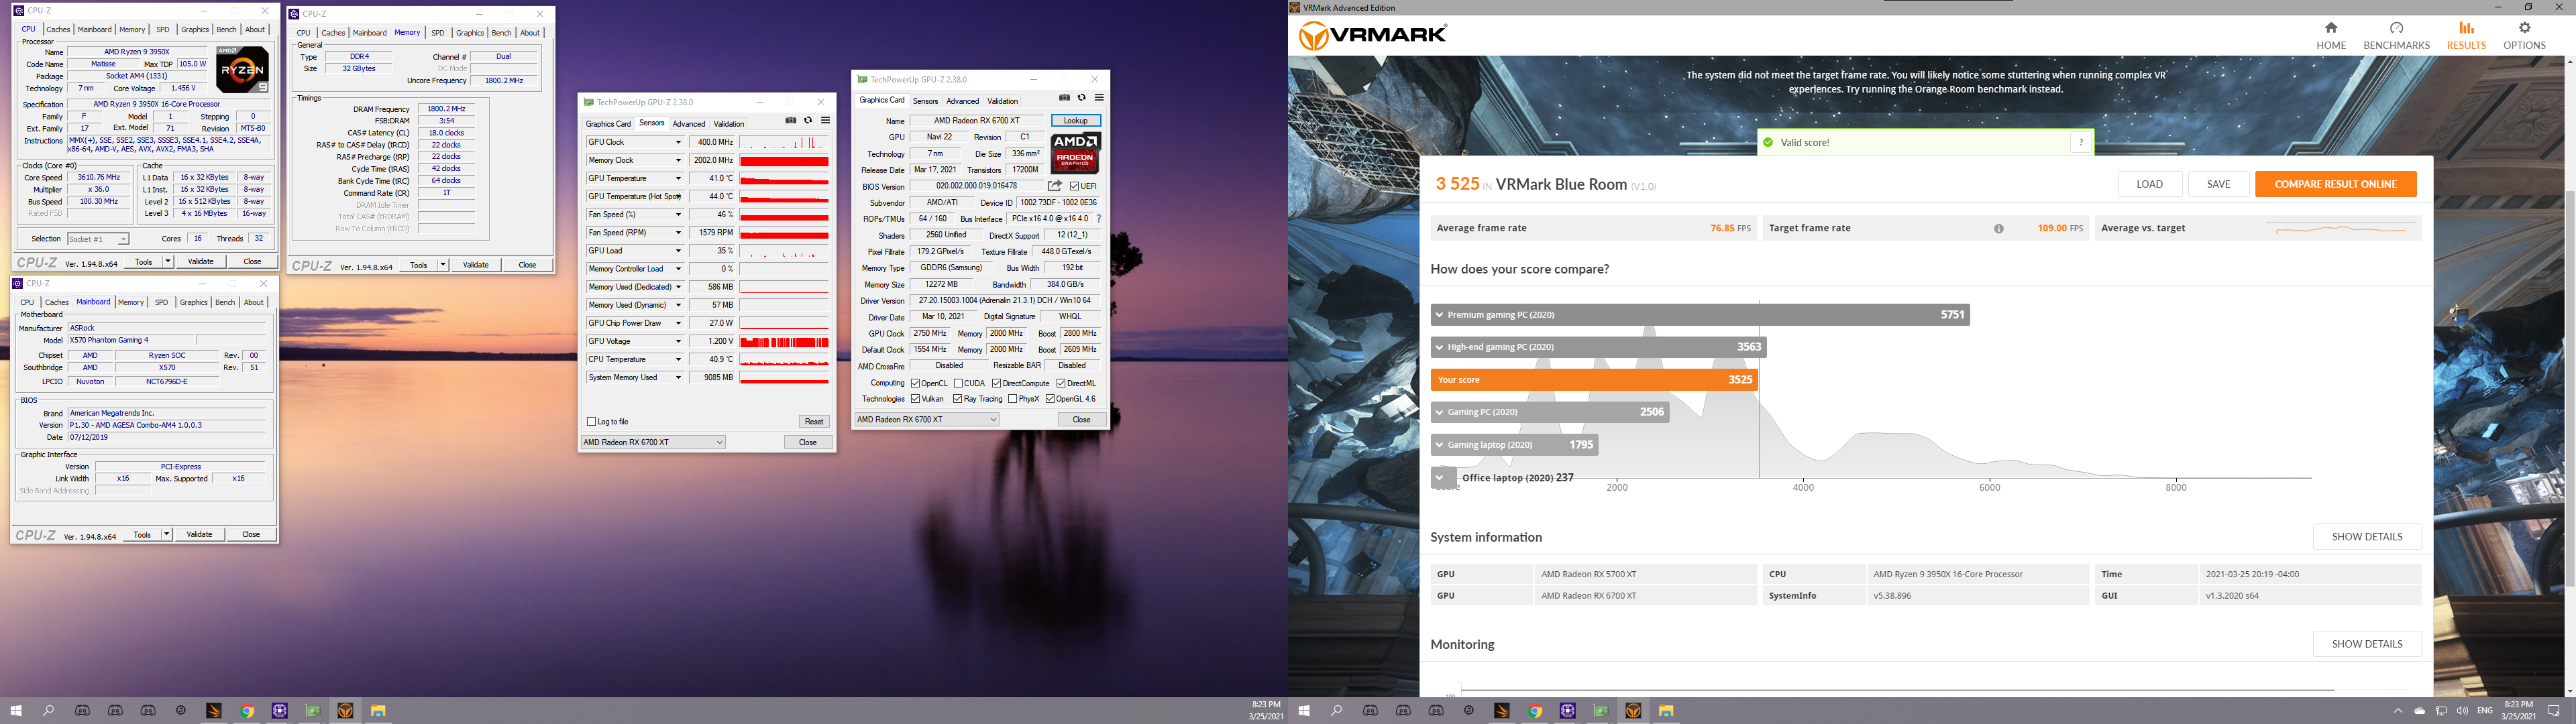This screenshot has height=724, width=2576.
Task: Open the Memory Clock sensor dropdown
Action: [x=678, y=160]
